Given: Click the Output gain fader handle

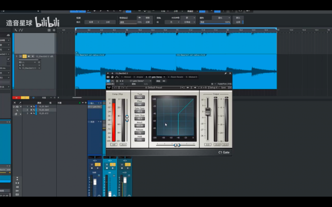Looking at the screenshot, I should click(208, 112).
